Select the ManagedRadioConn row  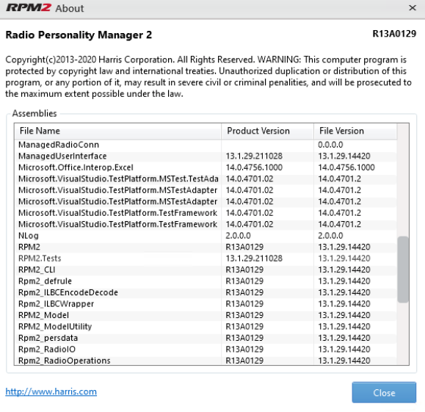(206, 145)
